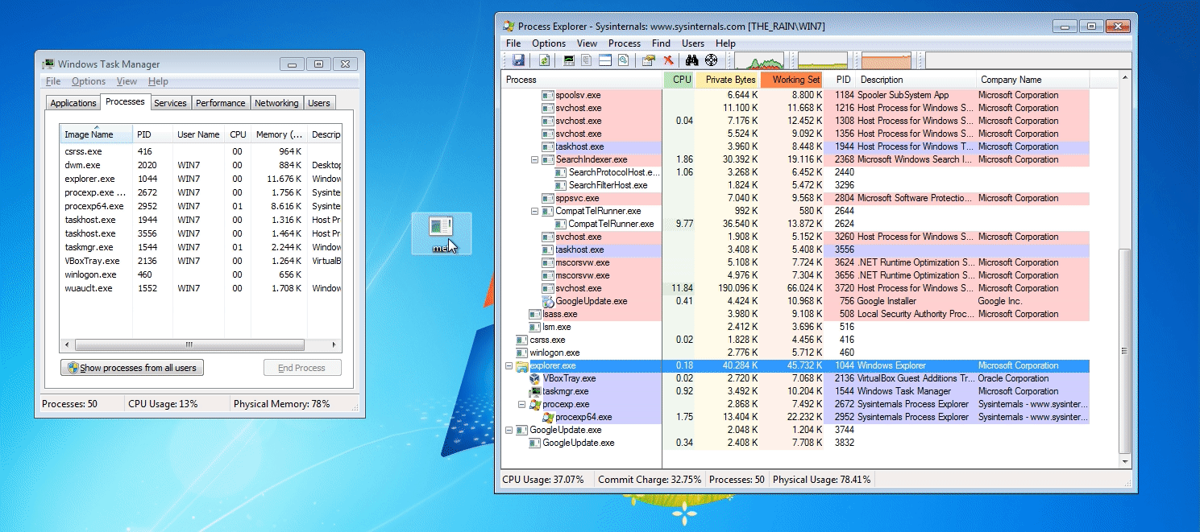Open the Properties toolbar icon
The height and width of the screenshot is (532, 1200).
[x=648, y=60]
